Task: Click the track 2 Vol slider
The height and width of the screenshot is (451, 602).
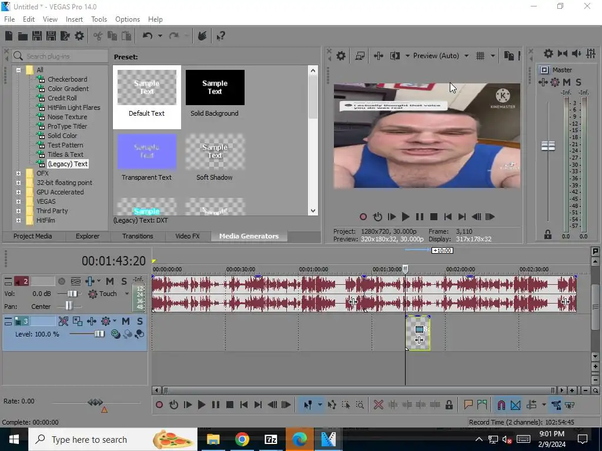Action: pyautogui.click(x=69, y=294)
